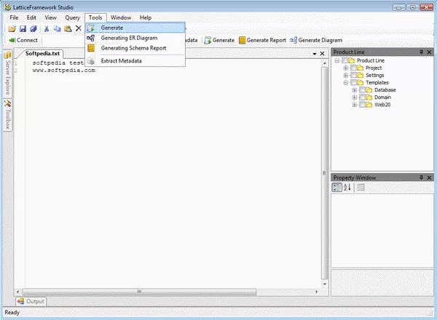Click the Delete X toolbar icon
The width and height of the screenshot is (437, 320).
click(x=79, y=28)
